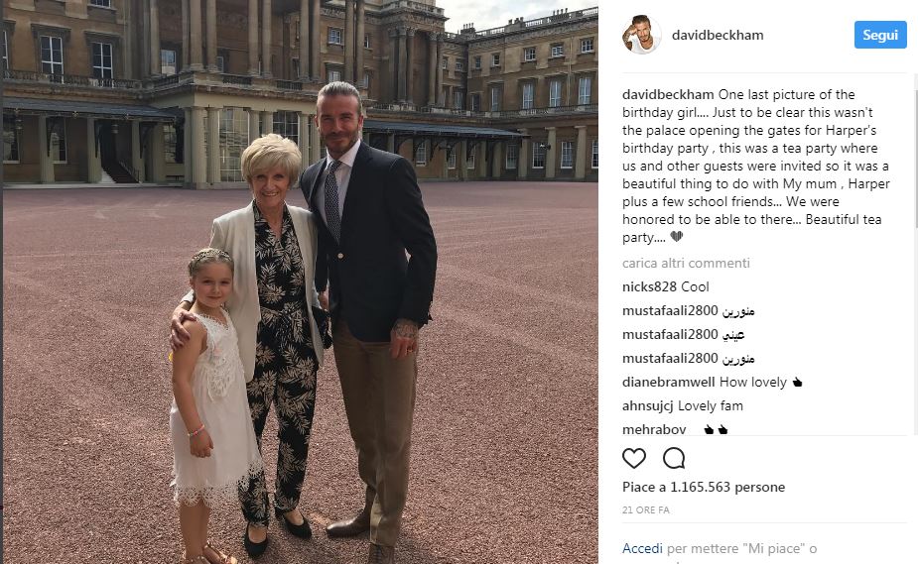
Task: Open davidbeckham profile avatar picture
Action: [642, 35]
